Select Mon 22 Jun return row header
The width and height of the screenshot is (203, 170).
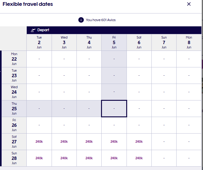click(14, 59)
